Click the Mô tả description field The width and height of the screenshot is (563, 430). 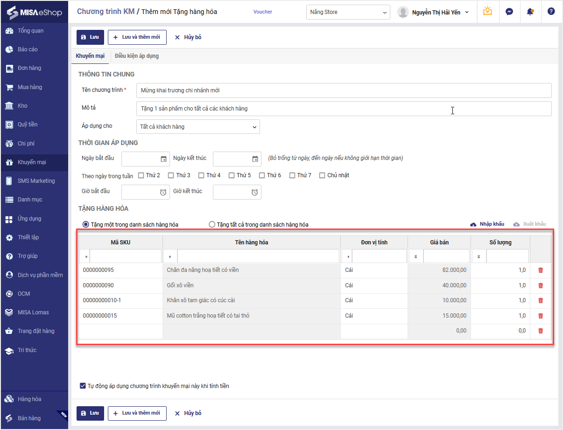344,109
